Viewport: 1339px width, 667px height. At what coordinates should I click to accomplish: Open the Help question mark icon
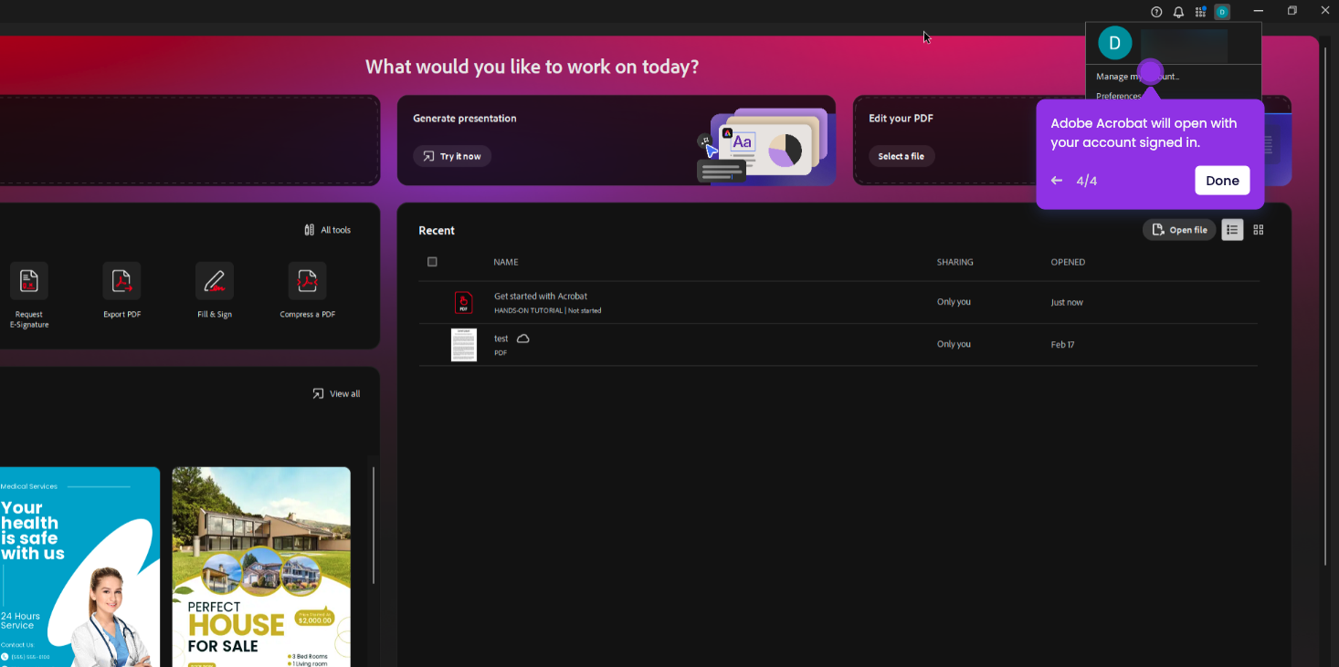coord(1156,12)
